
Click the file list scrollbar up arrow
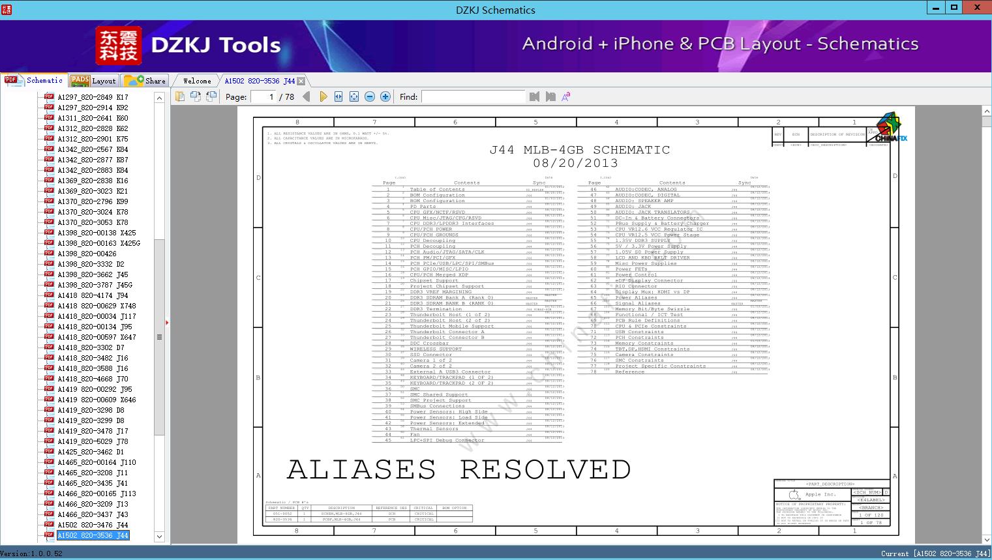tap(159, 98)
